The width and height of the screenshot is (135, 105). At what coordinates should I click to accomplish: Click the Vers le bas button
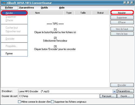(122, 34)
